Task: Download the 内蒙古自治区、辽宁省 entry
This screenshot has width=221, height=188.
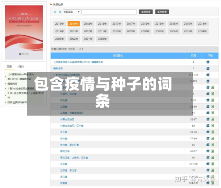Action: (208, 125)
